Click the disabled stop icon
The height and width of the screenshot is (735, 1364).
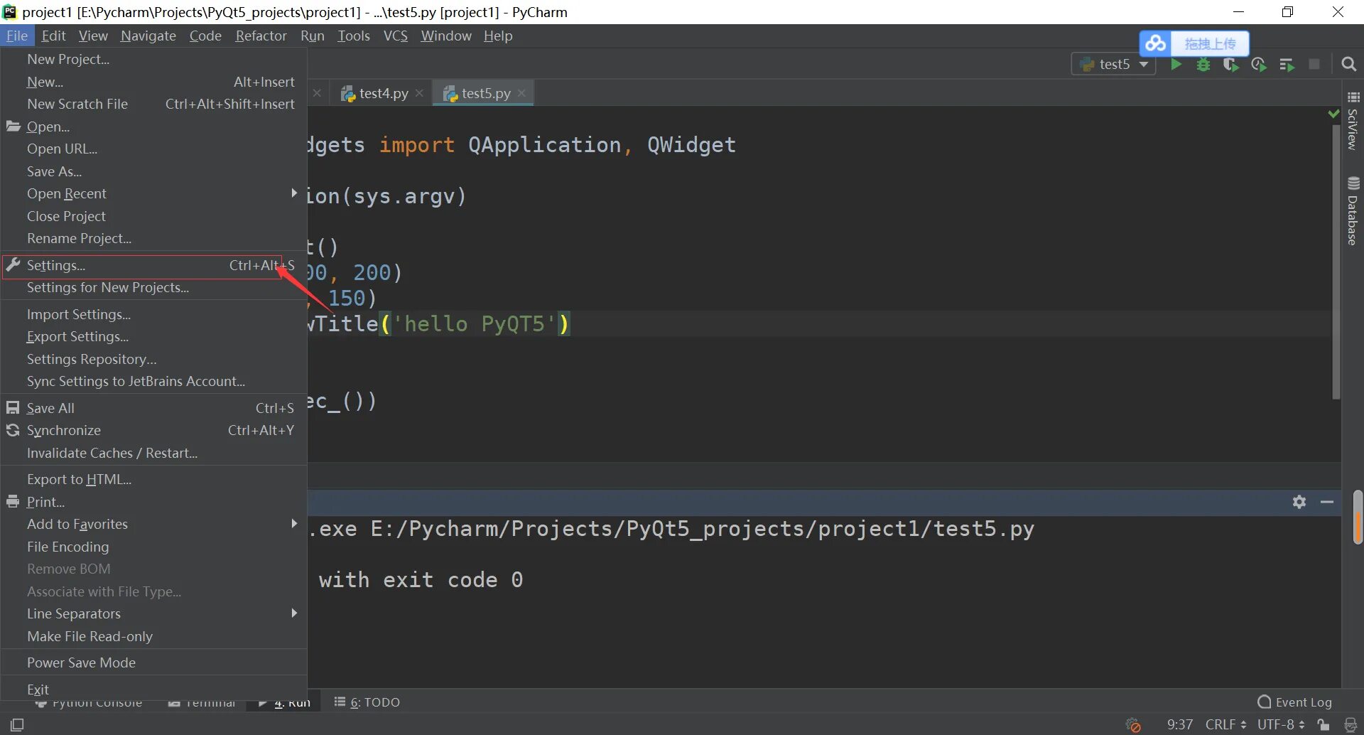(1314, 65)
